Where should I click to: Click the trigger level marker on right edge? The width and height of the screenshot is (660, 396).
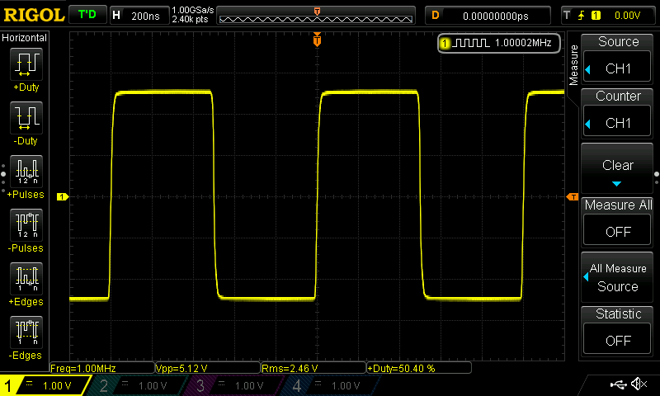572,196
